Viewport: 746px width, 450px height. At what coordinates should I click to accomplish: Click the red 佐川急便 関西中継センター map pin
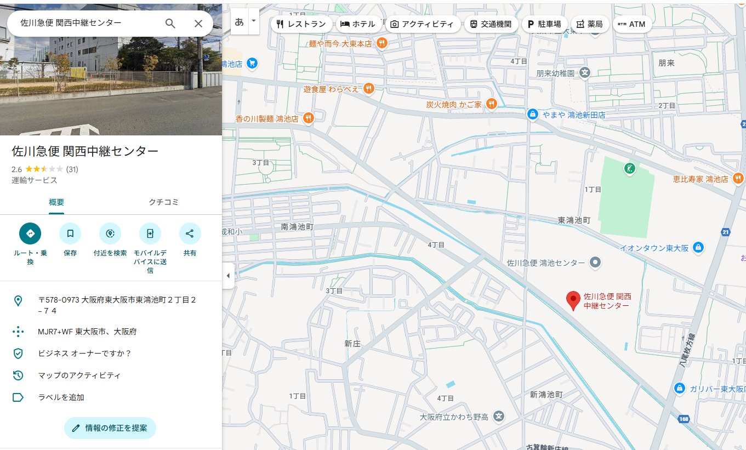click(x=573, y=301)
